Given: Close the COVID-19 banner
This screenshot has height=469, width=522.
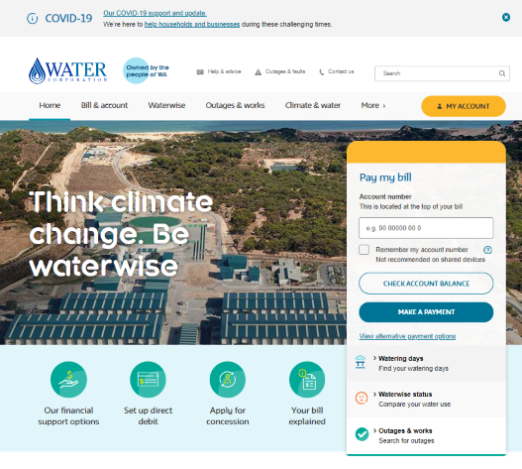Looking at the screenshot, I should tap(506, 17).
